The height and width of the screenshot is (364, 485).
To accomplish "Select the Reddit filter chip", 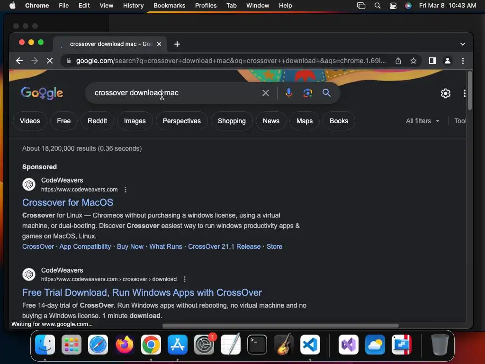I will point(97,121).
